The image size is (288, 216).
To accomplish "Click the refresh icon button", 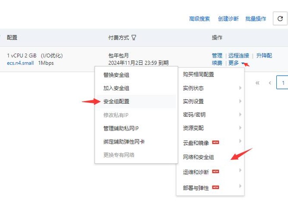I will pos(280,19).
